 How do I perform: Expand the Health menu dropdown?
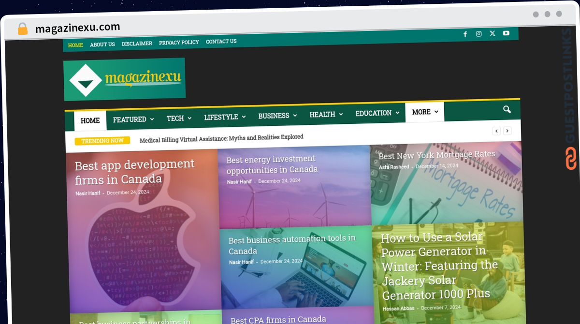coord(326,115)
